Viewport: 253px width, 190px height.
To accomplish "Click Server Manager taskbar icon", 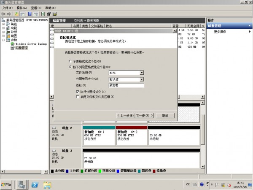I will (21, 185).
